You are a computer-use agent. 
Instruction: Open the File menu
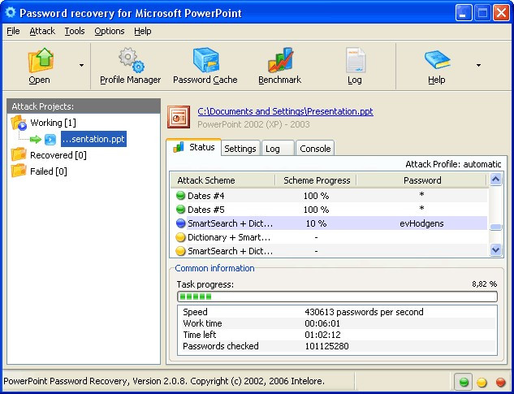pyautogui.click(x=13, y=31)
